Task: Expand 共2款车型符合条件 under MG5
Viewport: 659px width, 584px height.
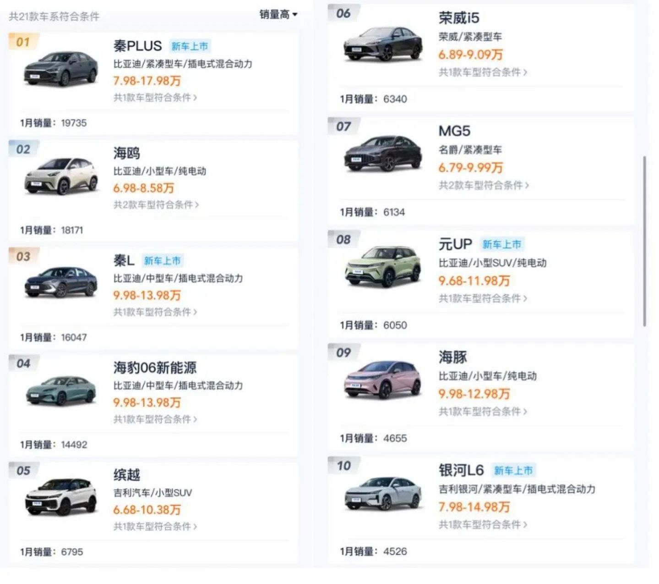Action: coord(483,185)
